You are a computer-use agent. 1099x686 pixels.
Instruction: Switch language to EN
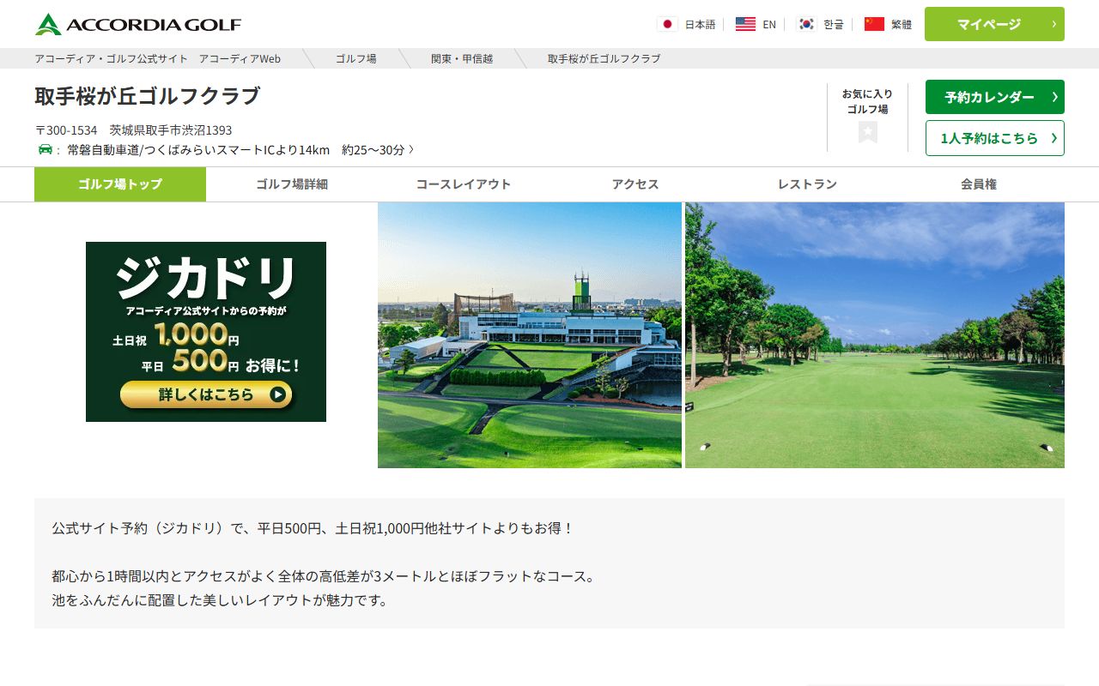pos(769,24)
